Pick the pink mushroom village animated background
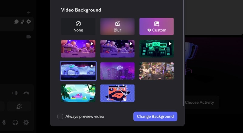This screenshot has height=133, width=243. tap(78, 49)
